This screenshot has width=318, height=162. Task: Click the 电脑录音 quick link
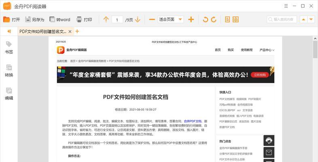[x=259, y=116]
